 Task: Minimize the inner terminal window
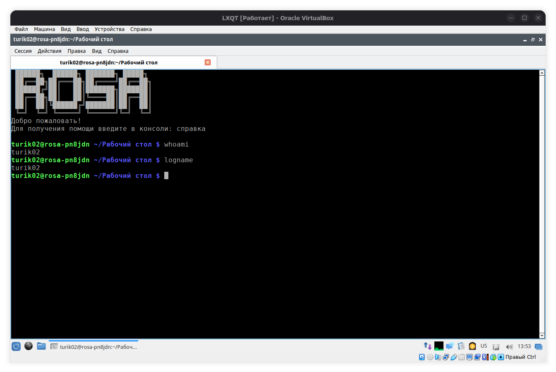click(x=525, y=40)
